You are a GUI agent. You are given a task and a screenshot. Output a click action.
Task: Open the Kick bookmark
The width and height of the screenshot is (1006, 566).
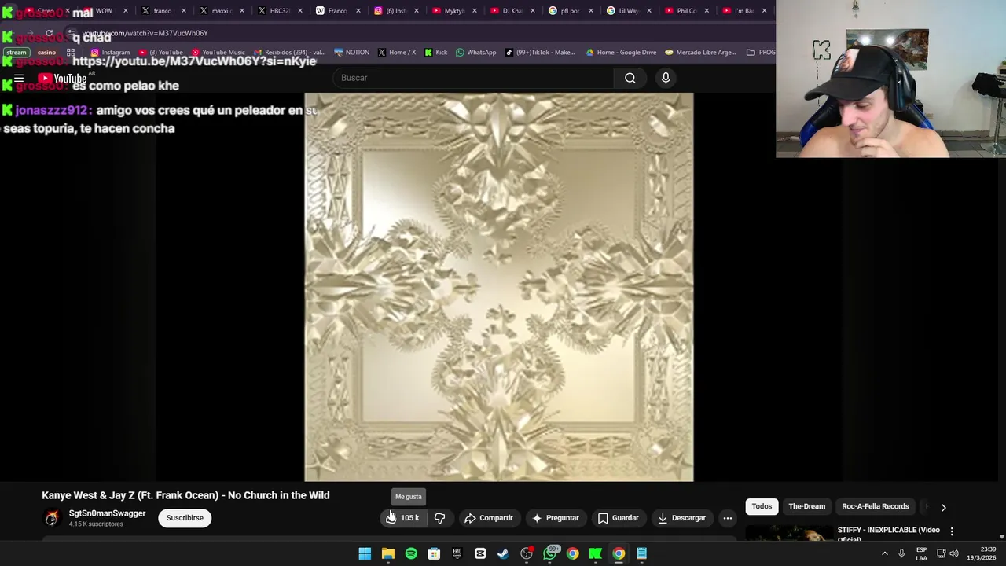pyautogui.click(x=436, y=53)
